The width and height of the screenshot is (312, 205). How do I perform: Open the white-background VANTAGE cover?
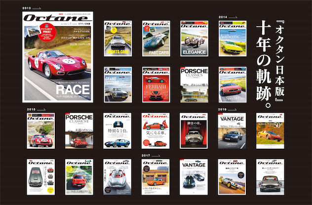tap(194, 177)
